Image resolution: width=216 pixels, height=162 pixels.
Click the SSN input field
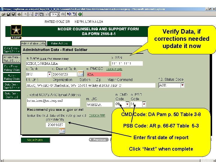127,63
